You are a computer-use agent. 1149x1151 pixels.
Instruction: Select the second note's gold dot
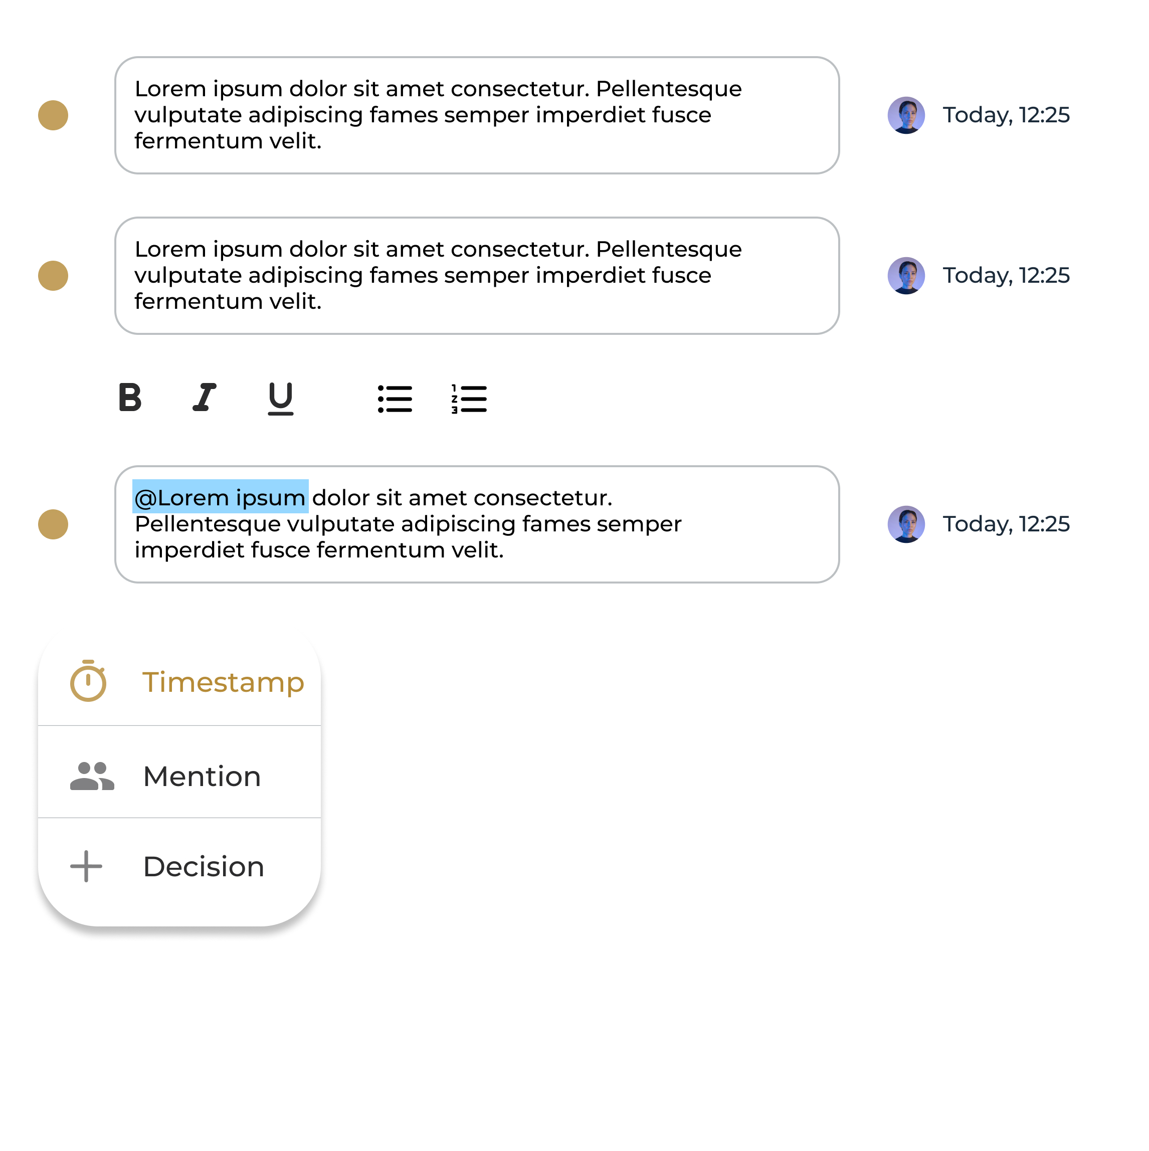(53, 276)
